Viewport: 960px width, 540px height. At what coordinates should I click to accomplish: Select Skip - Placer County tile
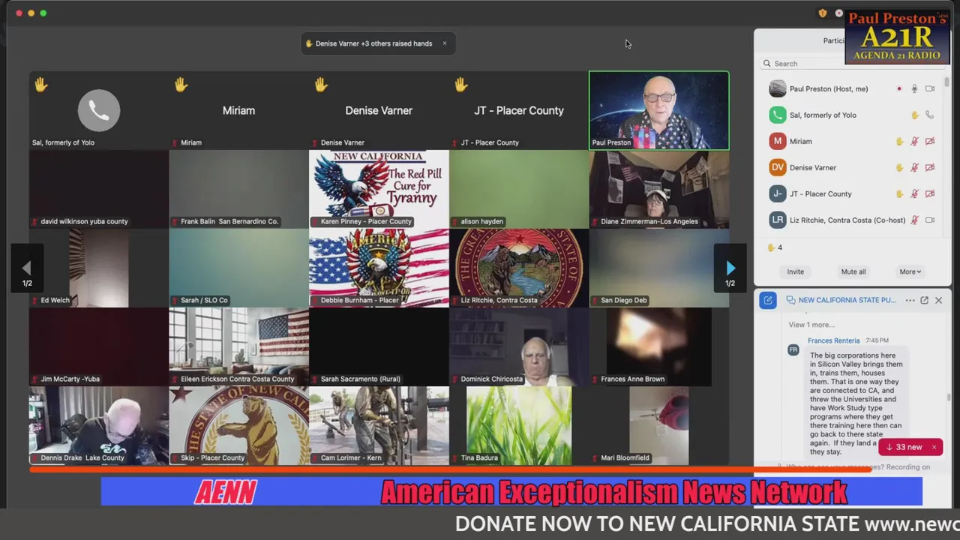click(x=238, y=425)
